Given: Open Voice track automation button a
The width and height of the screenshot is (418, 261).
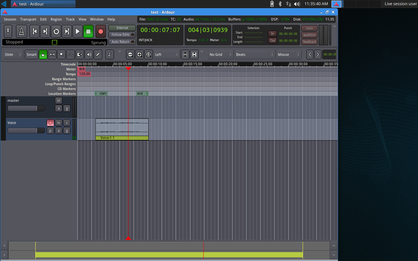Looking at the screenshot, I should pyautogui.click(x=59, y=131).
